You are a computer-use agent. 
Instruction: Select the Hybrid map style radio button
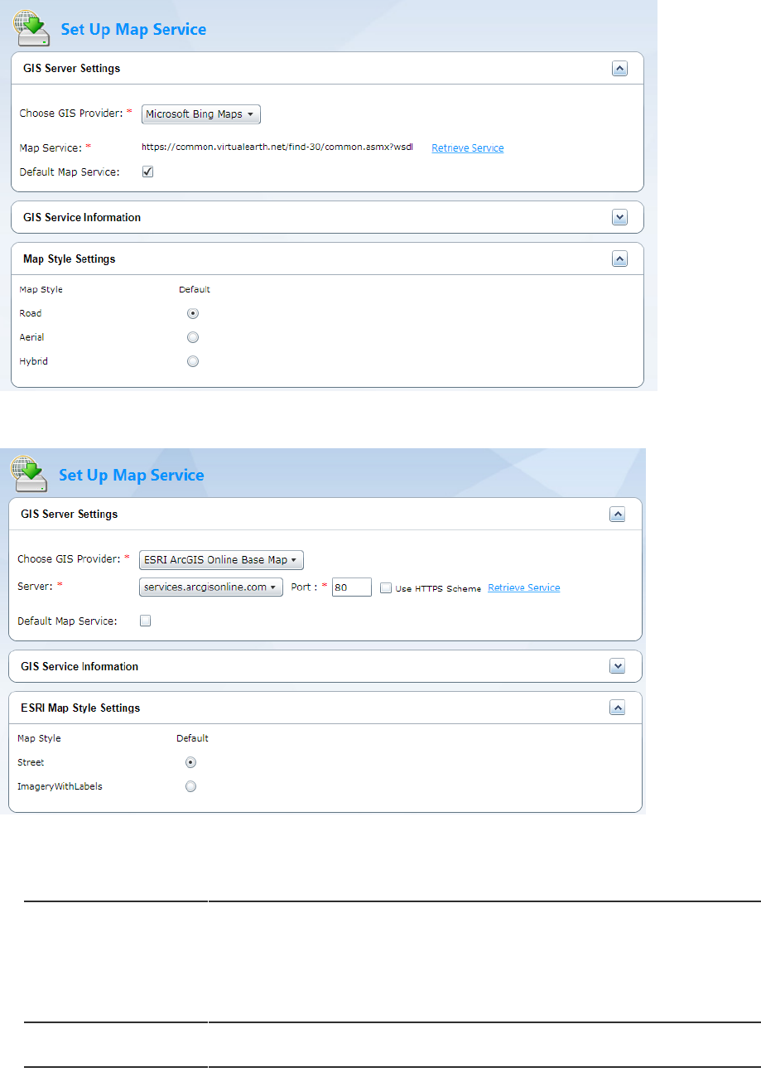(x=193, y=361)
